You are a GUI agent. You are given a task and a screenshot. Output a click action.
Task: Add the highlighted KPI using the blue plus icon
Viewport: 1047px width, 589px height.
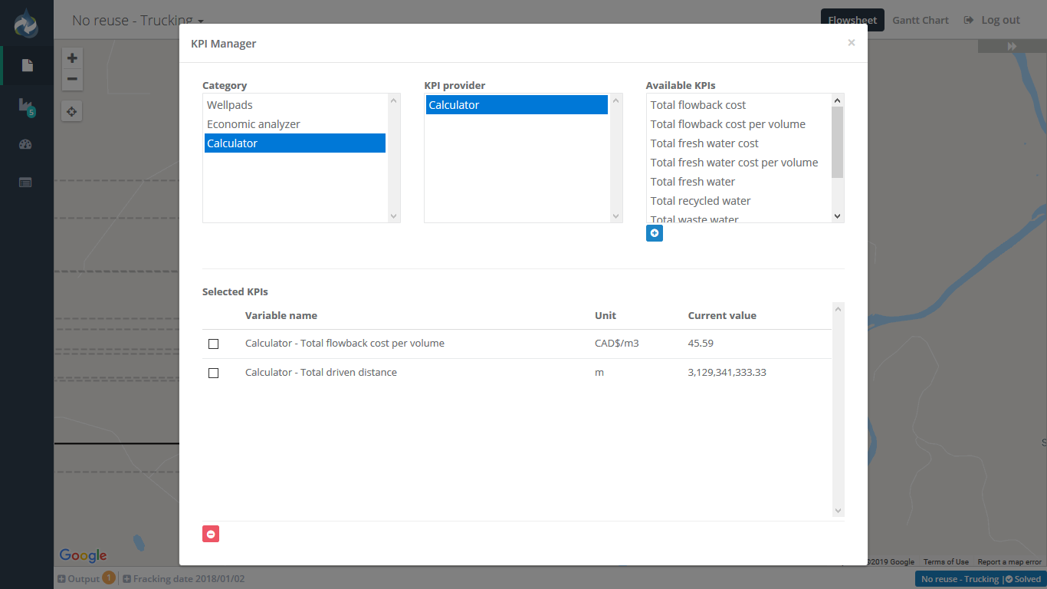click(654, 232)
